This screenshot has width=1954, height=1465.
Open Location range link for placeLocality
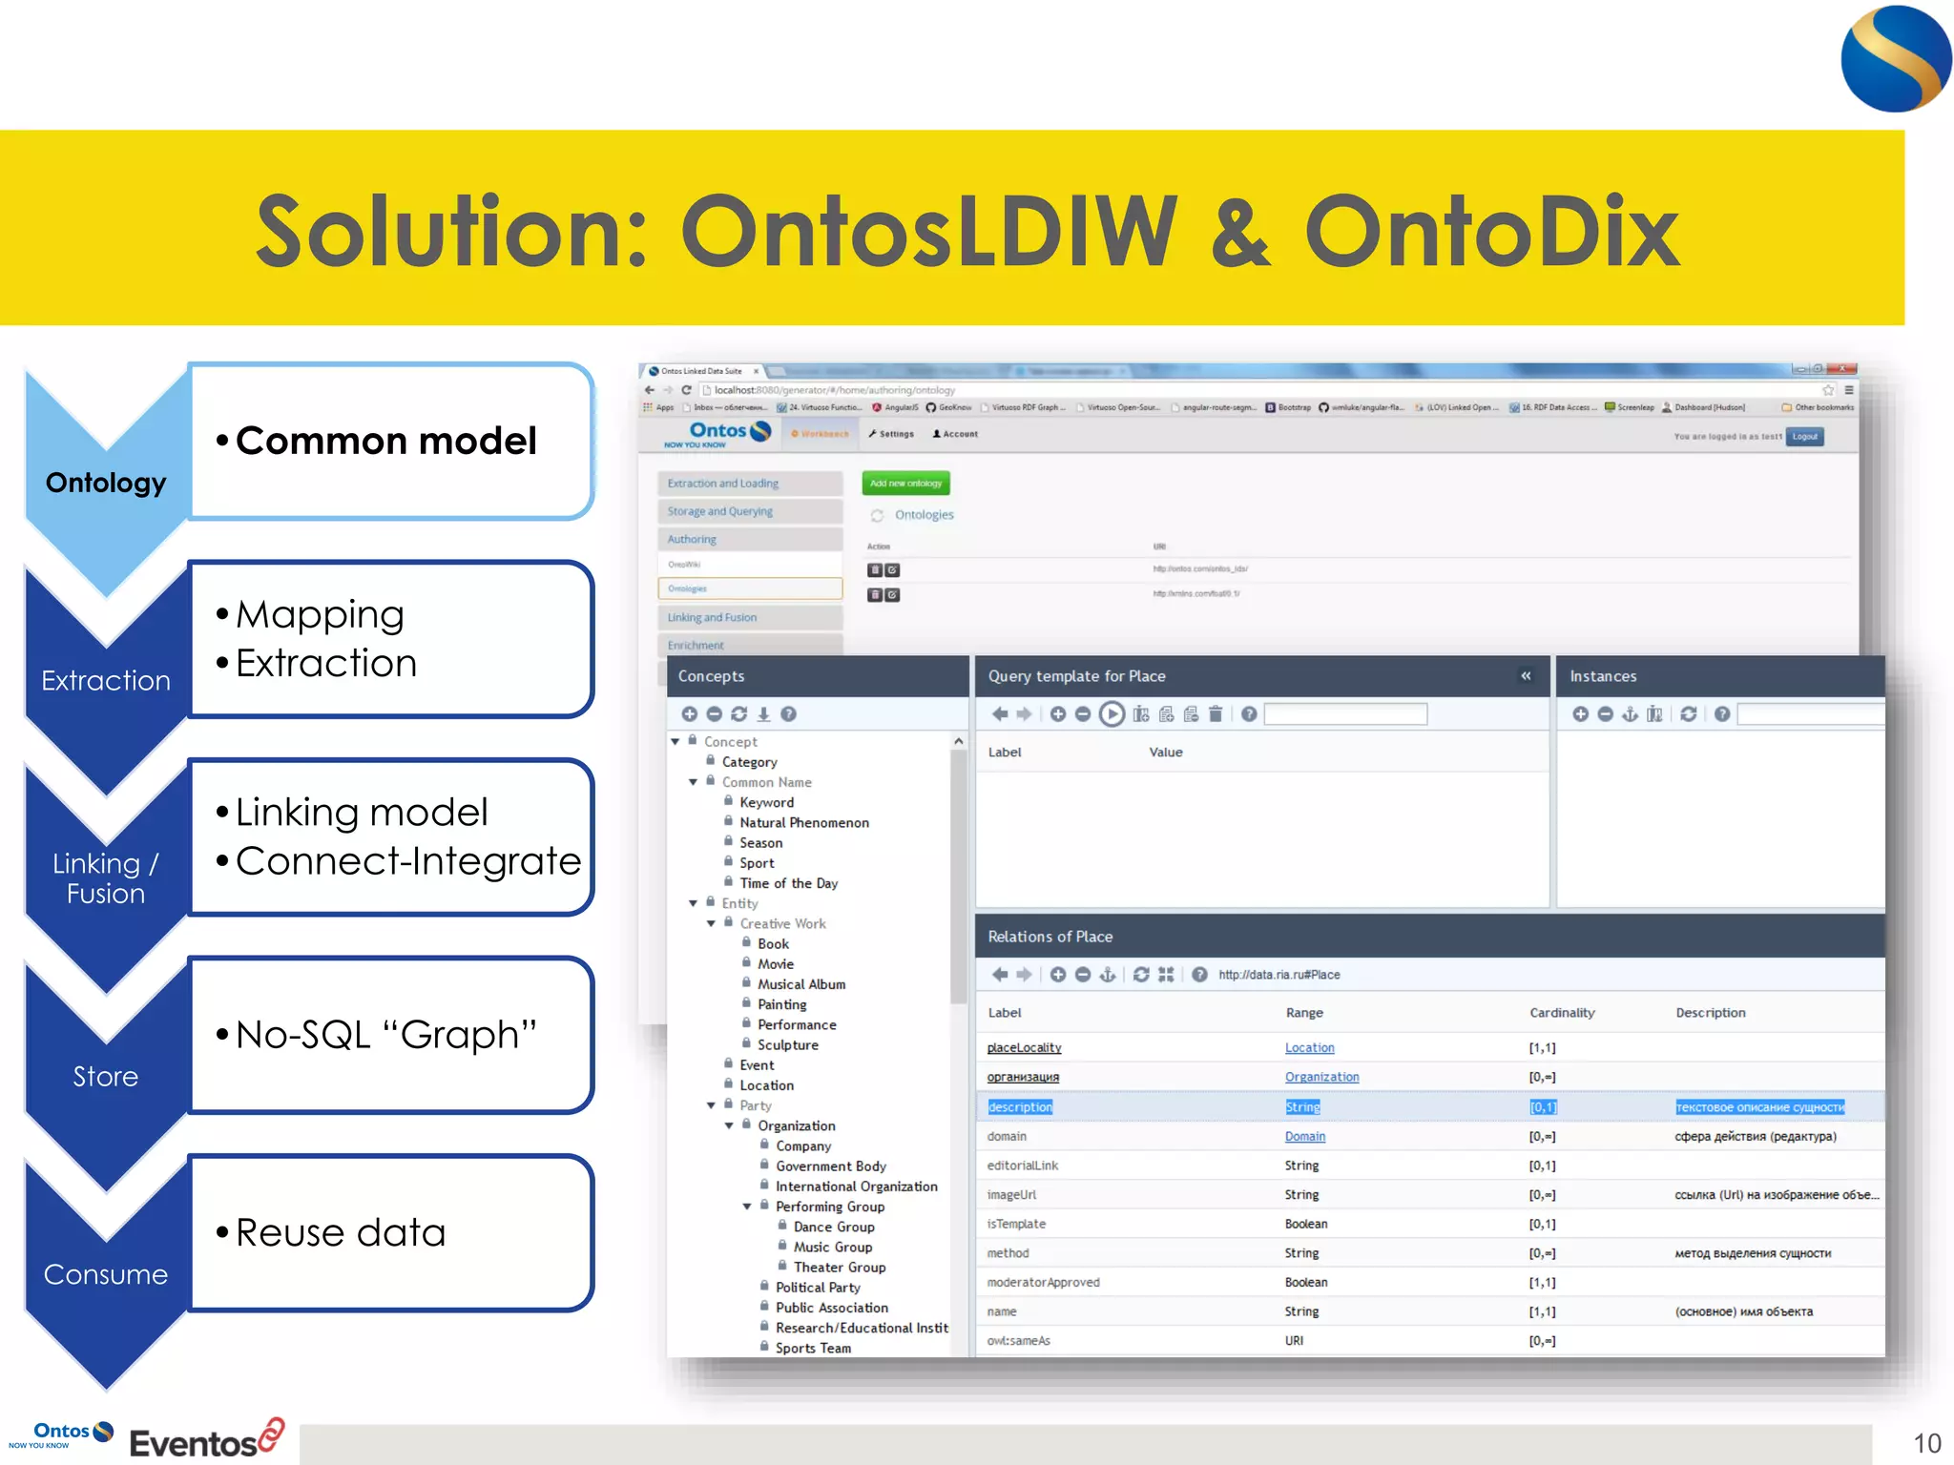[1309, 1047]
